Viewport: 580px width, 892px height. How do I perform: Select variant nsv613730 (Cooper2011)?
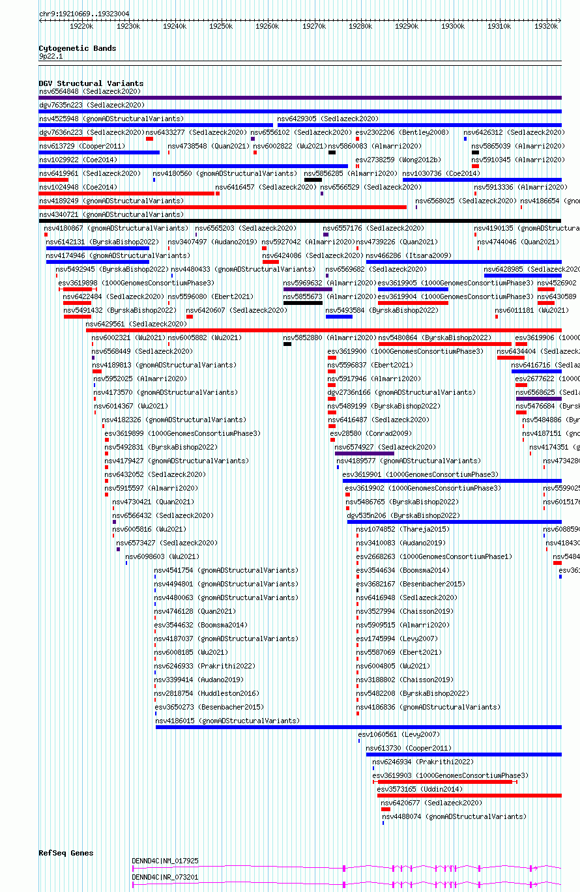point(409,748)
